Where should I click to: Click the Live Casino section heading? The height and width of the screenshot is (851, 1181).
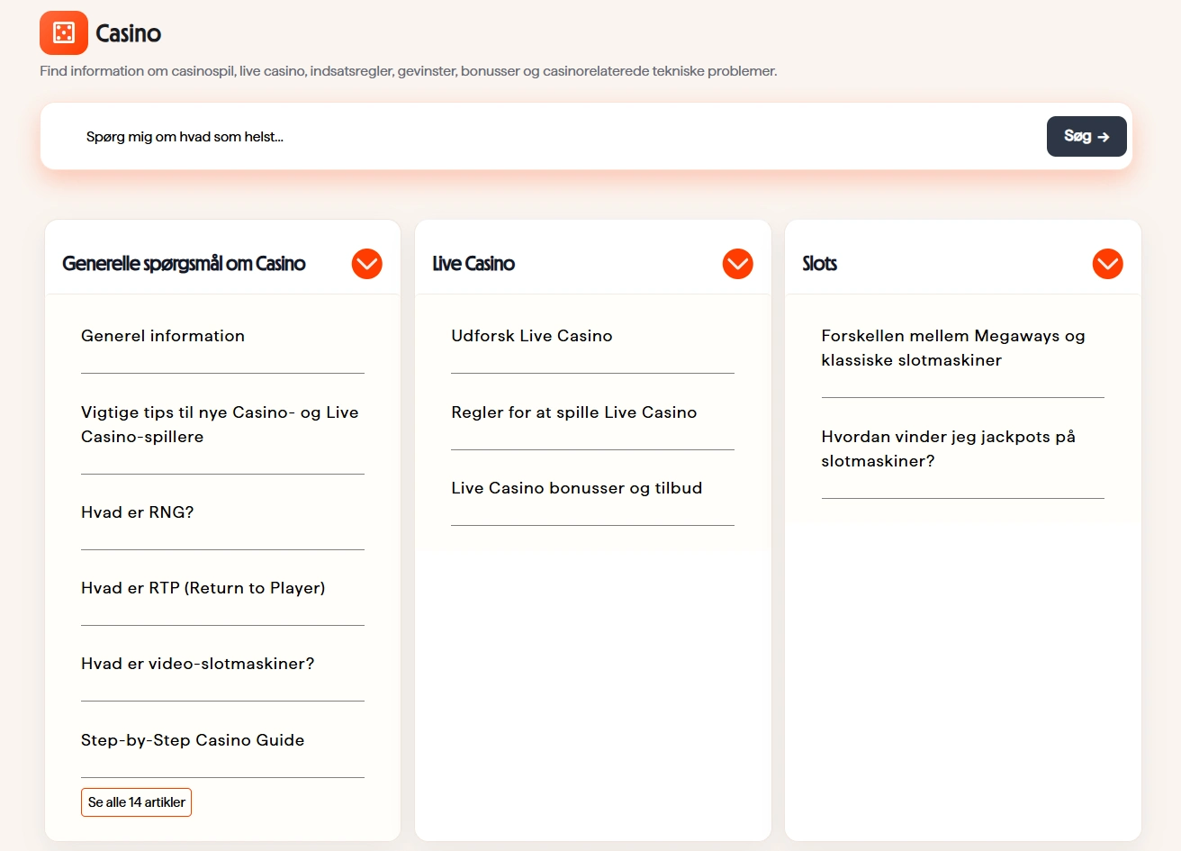tap(473, 264)
